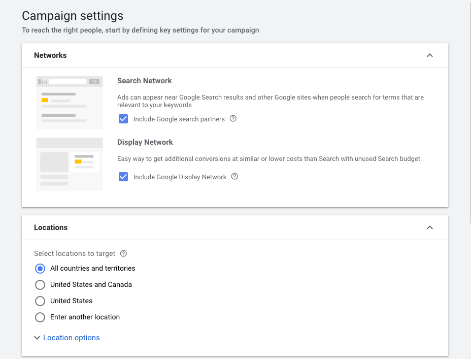Image resolution: width=471 pixels, height=359 pixels.
Task: Expand Location options
Action: tap(71, 338)
